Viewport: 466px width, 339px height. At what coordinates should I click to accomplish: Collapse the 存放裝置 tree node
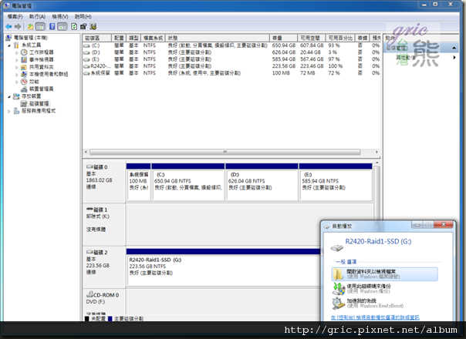pyautogui.click(x=9, y=96)
